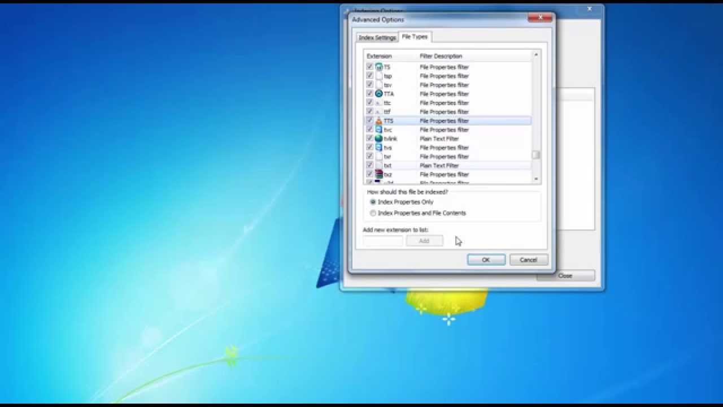Uncheck the tsv extension checkbox
Viewport: 723px width, 407px height.
[370, 85]
